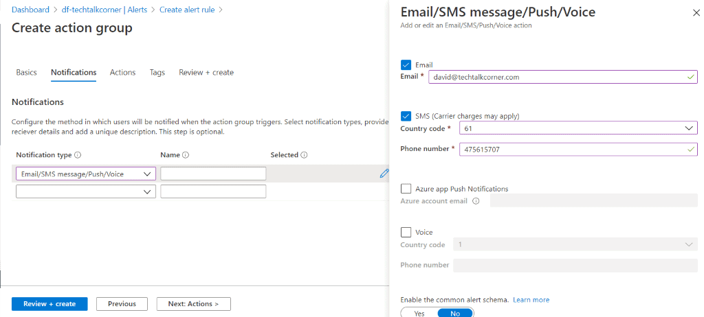Click info icon next to Notification type
This screenshot has height=317, width=704.
78,155
